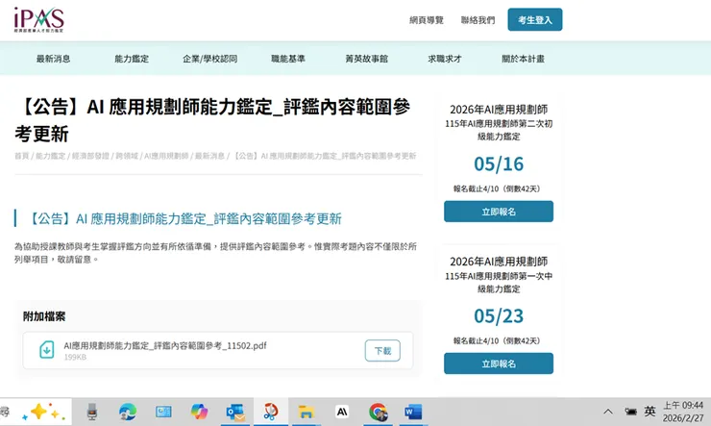Click the 下載 button

[382, 351]
